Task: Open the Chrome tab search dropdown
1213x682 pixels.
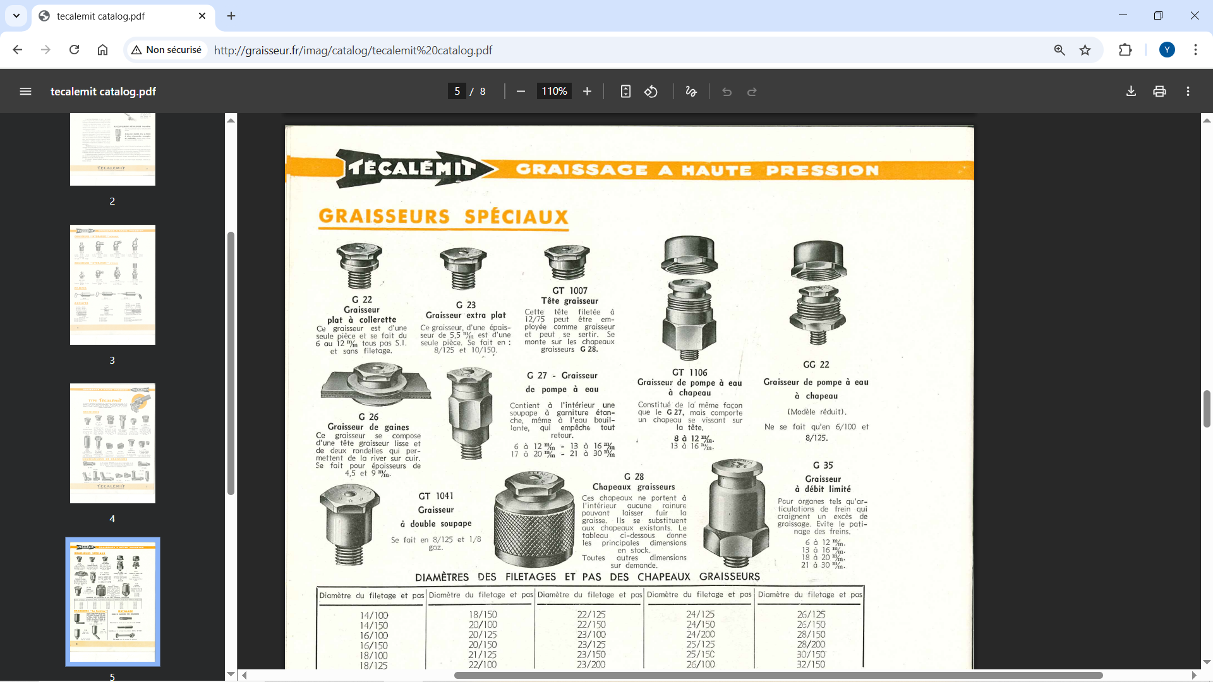Action: point(16,16)
